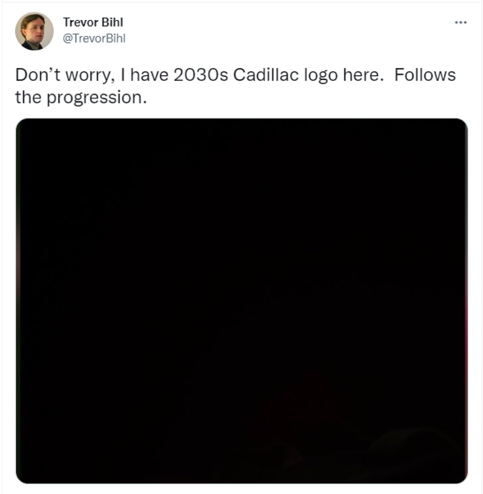The height and width of the screenshot is (494, 483).
Task: Open the three-dot more options menu
Action: tap(460, 22)
